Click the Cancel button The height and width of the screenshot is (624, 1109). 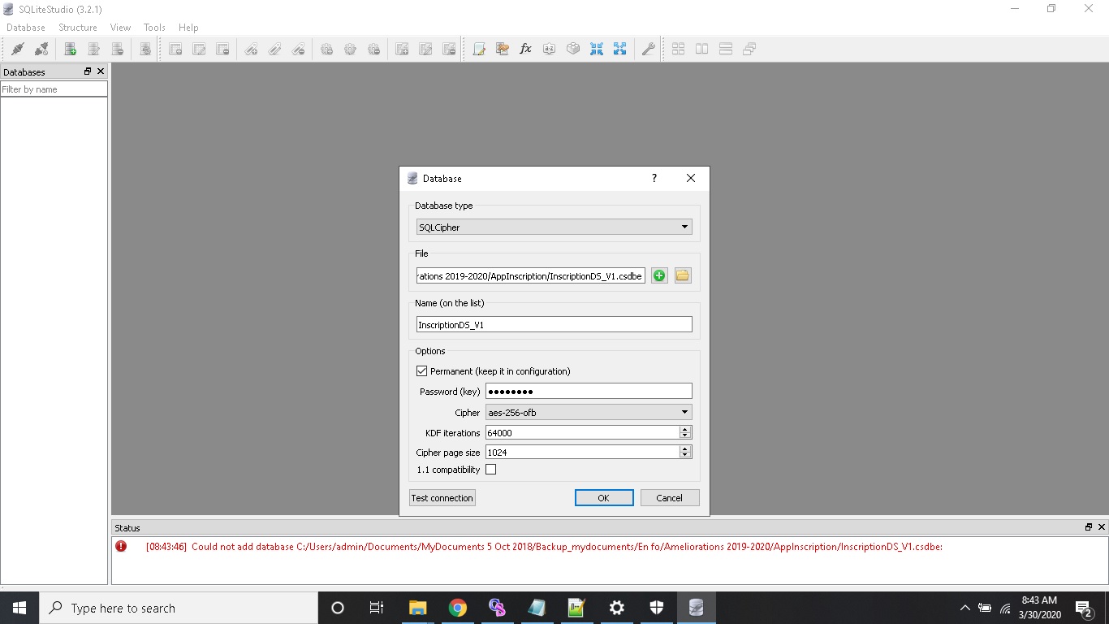tap(670, 498)
